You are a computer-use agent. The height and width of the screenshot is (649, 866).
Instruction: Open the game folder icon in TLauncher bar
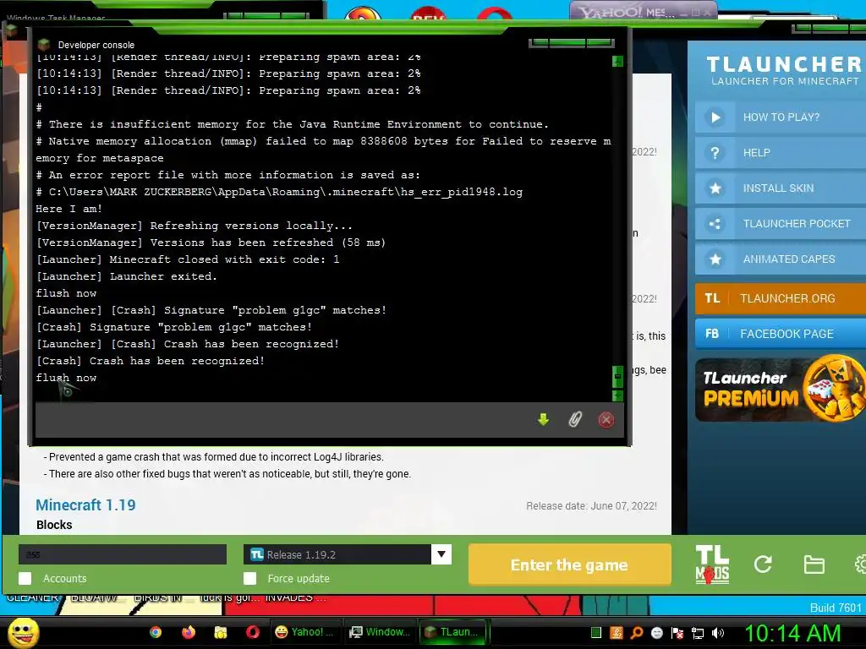click(814, 564)
